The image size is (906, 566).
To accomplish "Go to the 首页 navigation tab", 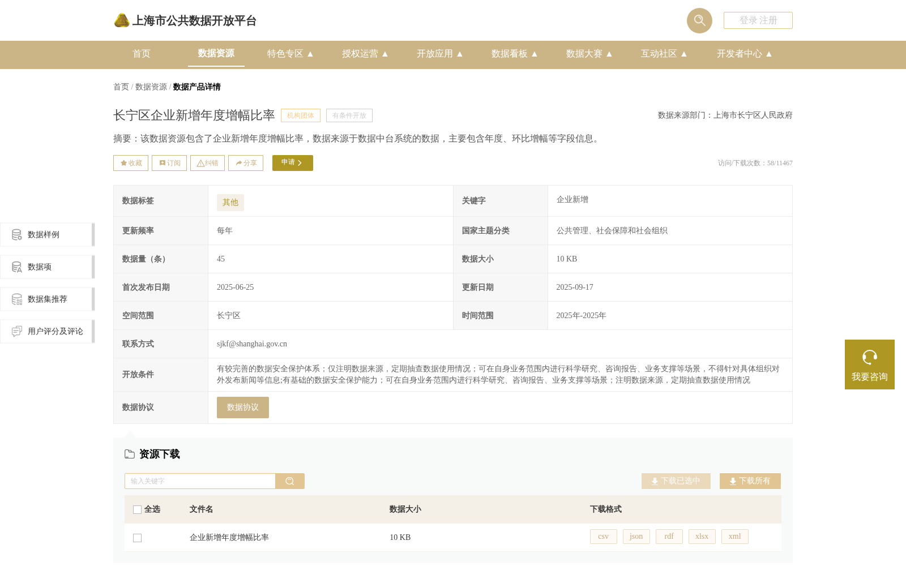I will click(142, 54).
